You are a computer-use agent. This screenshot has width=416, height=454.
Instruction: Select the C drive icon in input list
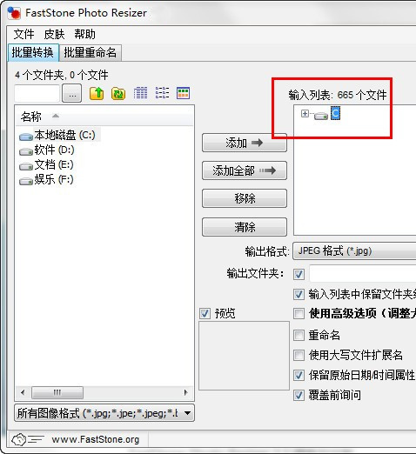pyautogui.click(x=321, y=116)
